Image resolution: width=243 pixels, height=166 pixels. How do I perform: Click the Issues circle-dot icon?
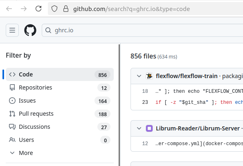point(12,101)
